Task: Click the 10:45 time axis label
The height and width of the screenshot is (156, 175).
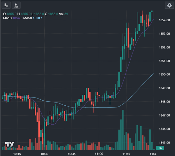Action: tap(72, 154)
